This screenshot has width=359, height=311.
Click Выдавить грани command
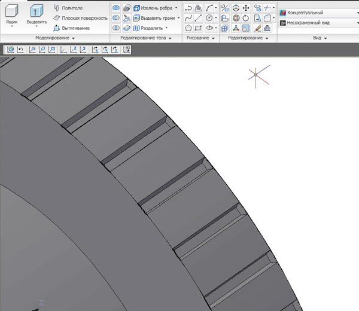tap(154, 18)
